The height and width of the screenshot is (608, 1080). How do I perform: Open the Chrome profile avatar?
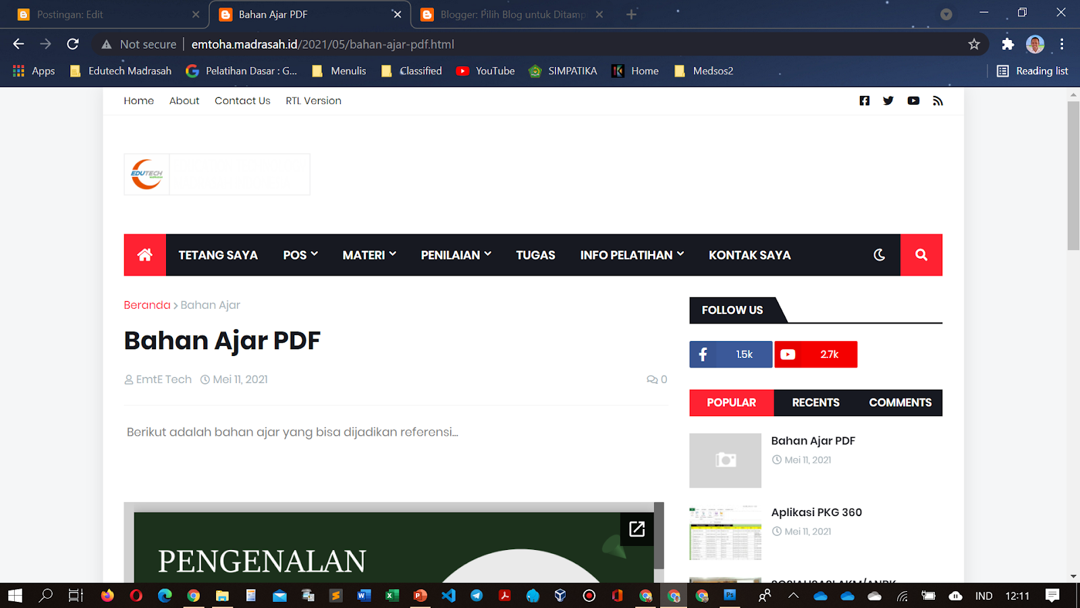click(x=1035, y=44)
